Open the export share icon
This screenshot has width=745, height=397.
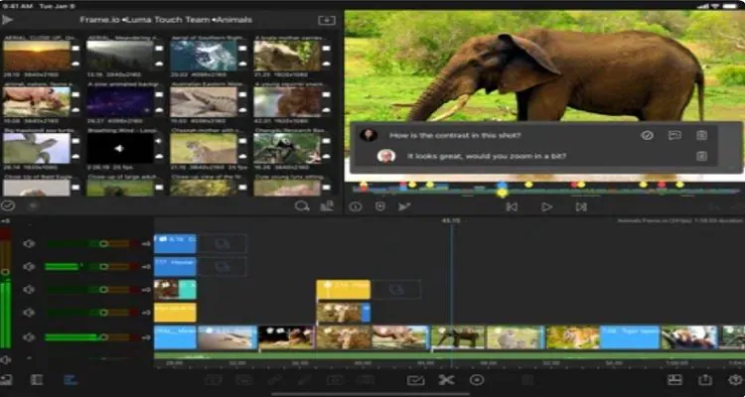[x=705, y=380]
